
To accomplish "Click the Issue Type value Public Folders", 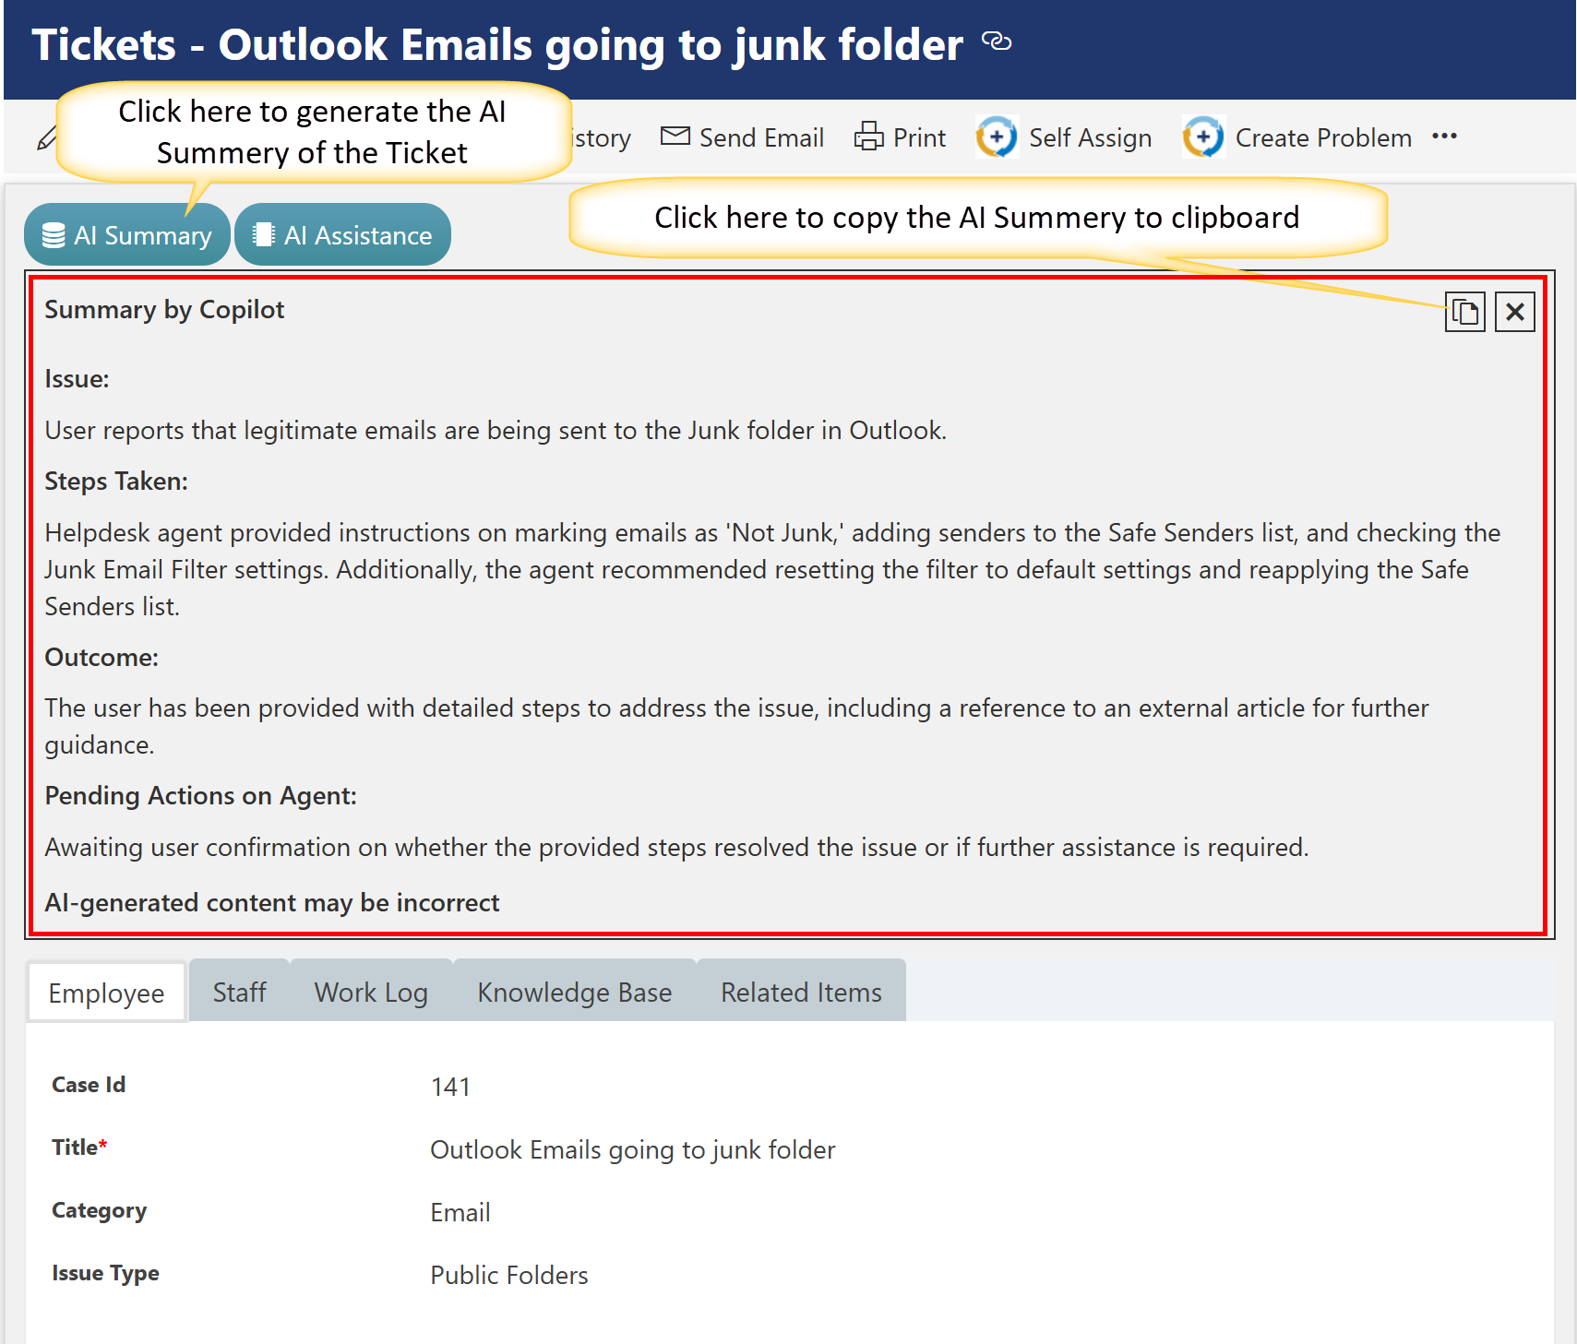I will click(x=508, y=1275).
